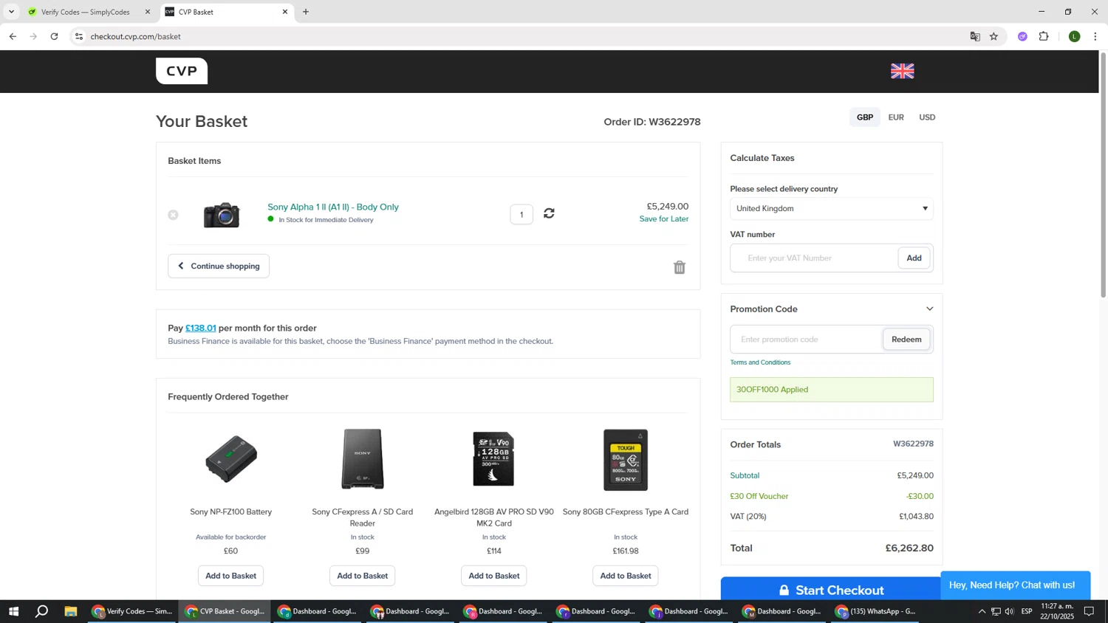
Task: Click the page vertical scrollbar
Action: click(x=1104, y=174)
